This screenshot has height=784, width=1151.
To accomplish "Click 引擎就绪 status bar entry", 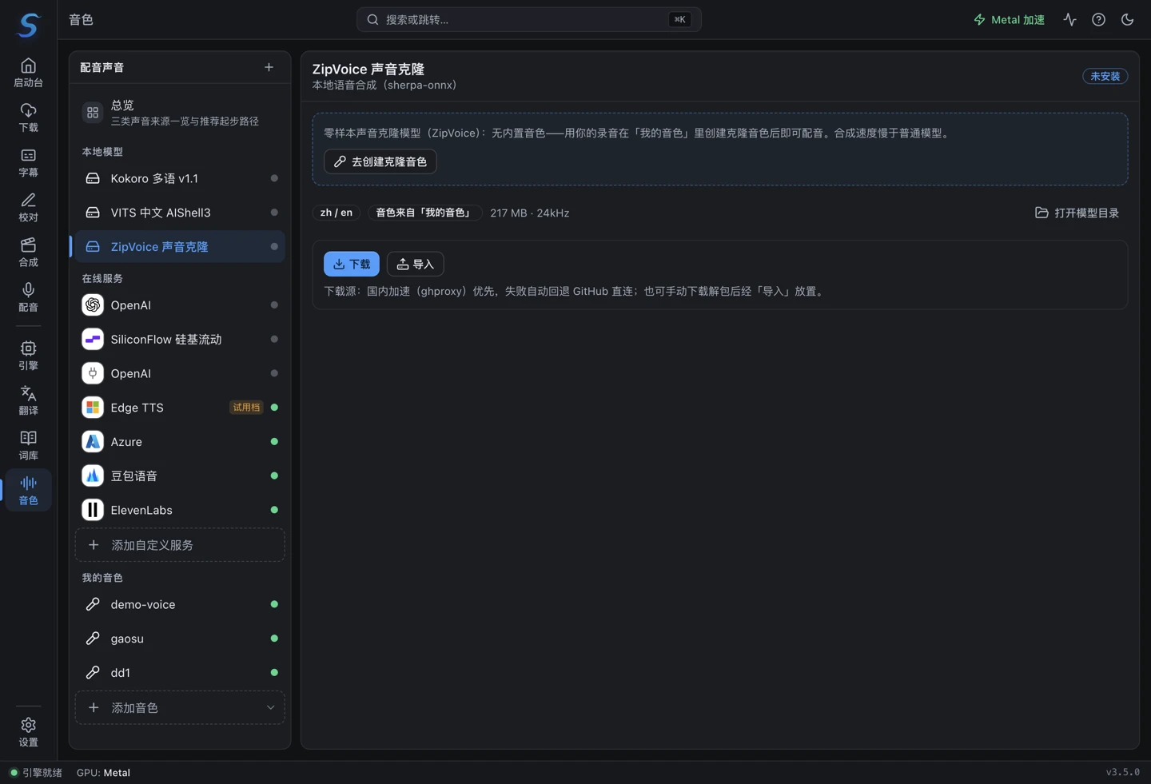I will [x=36, y=773].
